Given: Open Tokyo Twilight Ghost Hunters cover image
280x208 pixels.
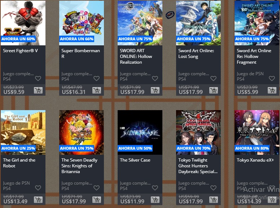Looking at the screenshot, I should (x=198, y=132).
